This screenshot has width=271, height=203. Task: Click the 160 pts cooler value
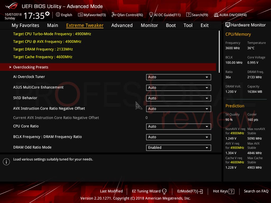253,120
